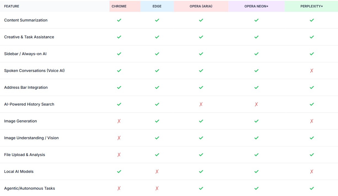The image size is (338, 196).
Task: Click Chrome checkmark for Content Summarization
Action: 119,20
